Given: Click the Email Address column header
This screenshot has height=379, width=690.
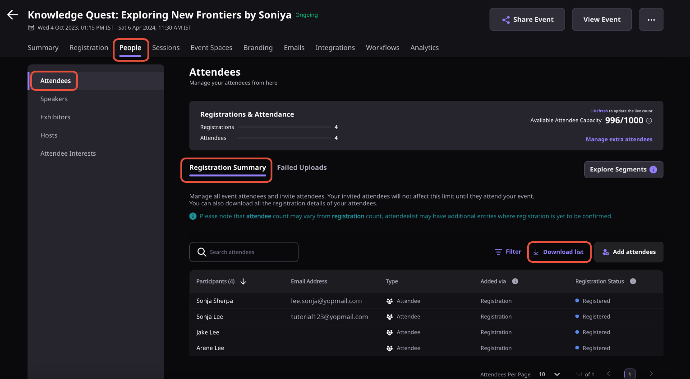Looking at the screenshot, I should tap(309, 281).
